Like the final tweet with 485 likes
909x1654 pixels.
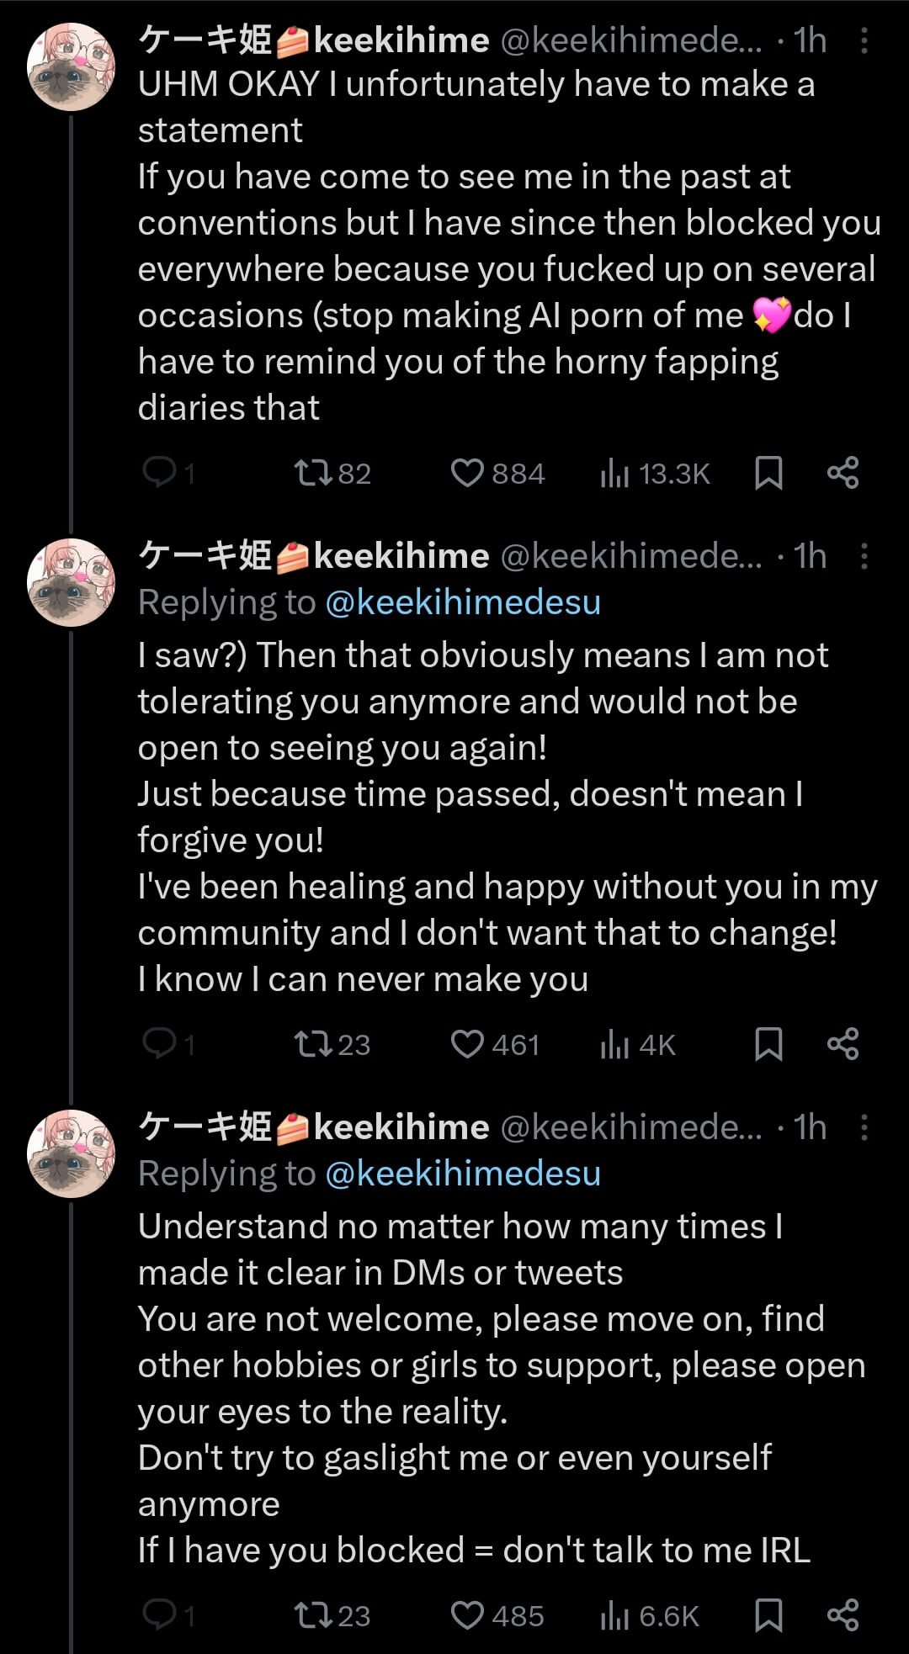[471, 1615]
